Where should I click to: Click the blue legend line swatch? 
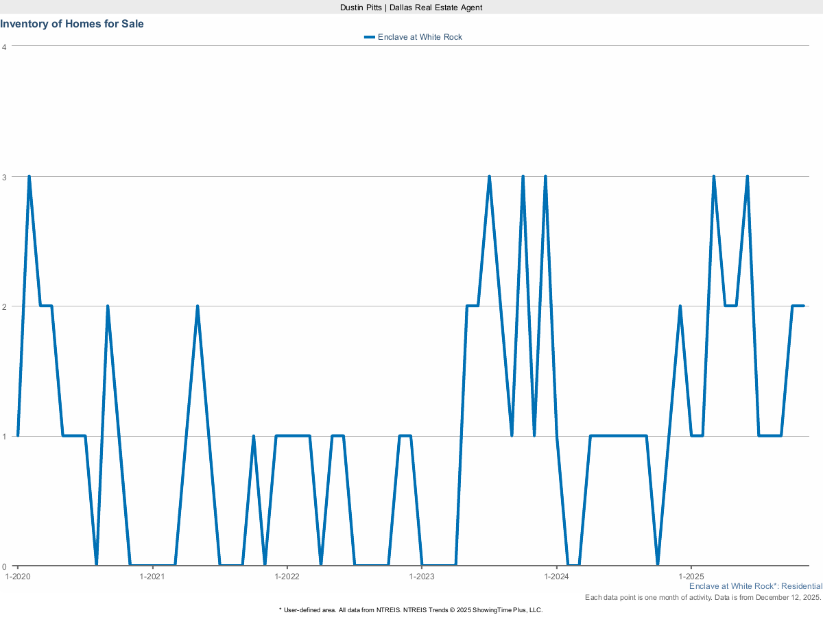point(370,37)
